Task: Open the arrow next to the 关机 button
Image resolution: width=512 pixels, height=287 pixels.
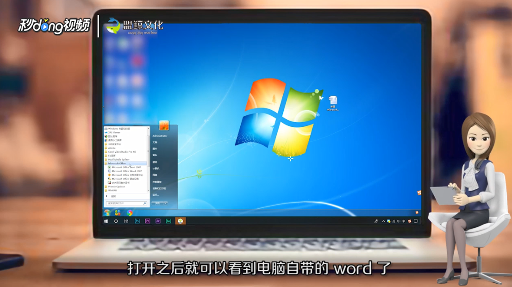Action: [166, 203]
